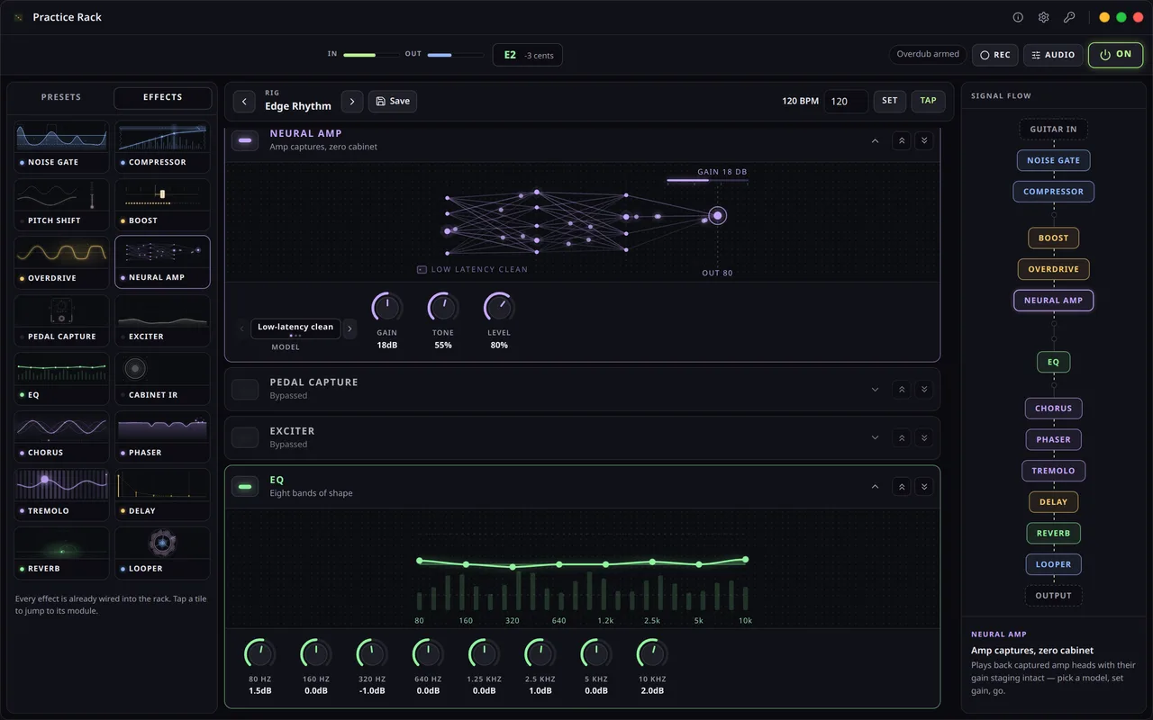
Task: Switch to the Presets tab
Action: coord(61,97)
